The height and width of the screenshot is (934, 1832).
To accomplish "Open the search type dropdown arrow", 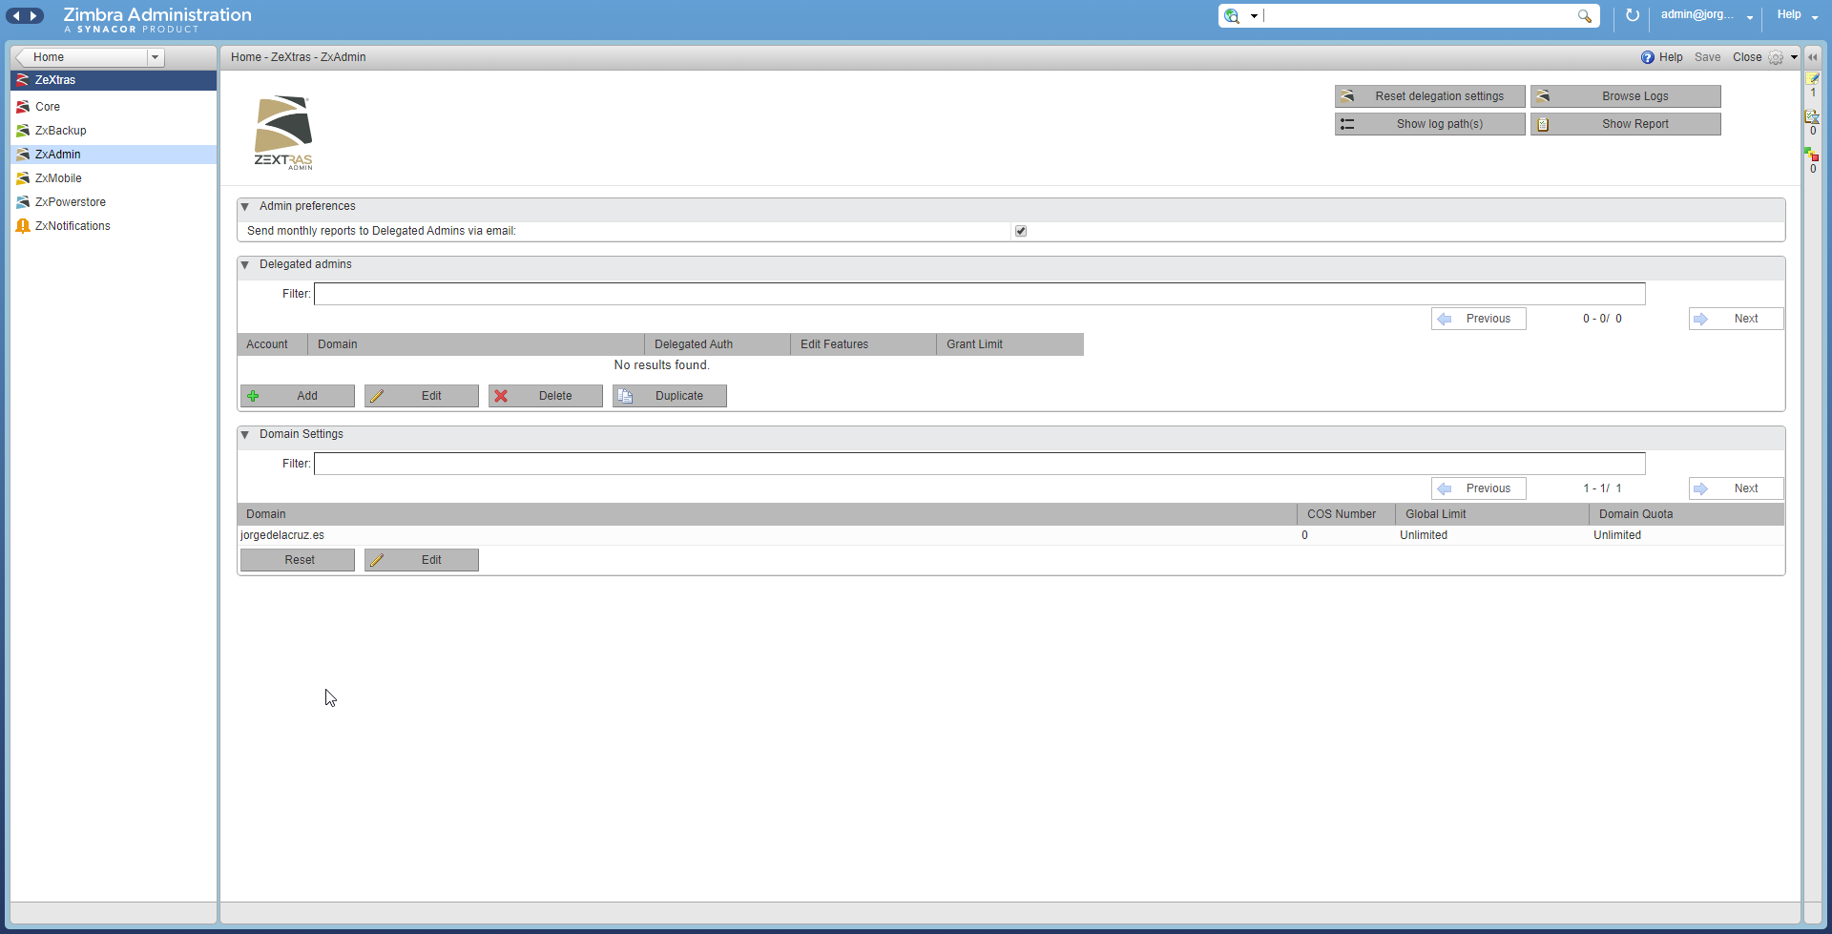I will point(1254,16).
